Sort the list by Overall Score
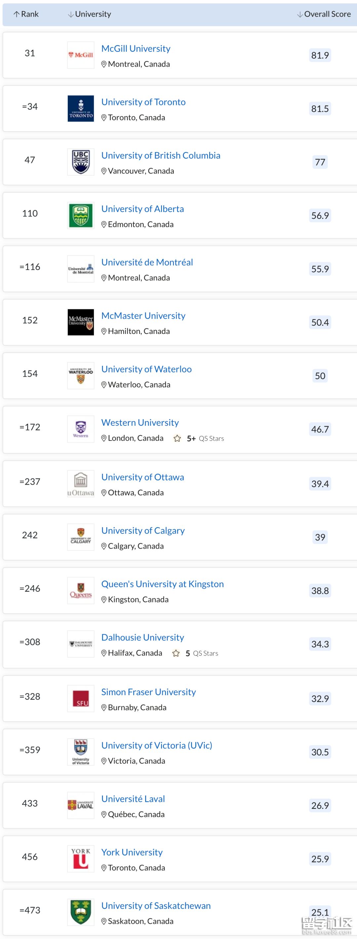Image resolution: width=357 pixels, height=939 pixels. 324,14
